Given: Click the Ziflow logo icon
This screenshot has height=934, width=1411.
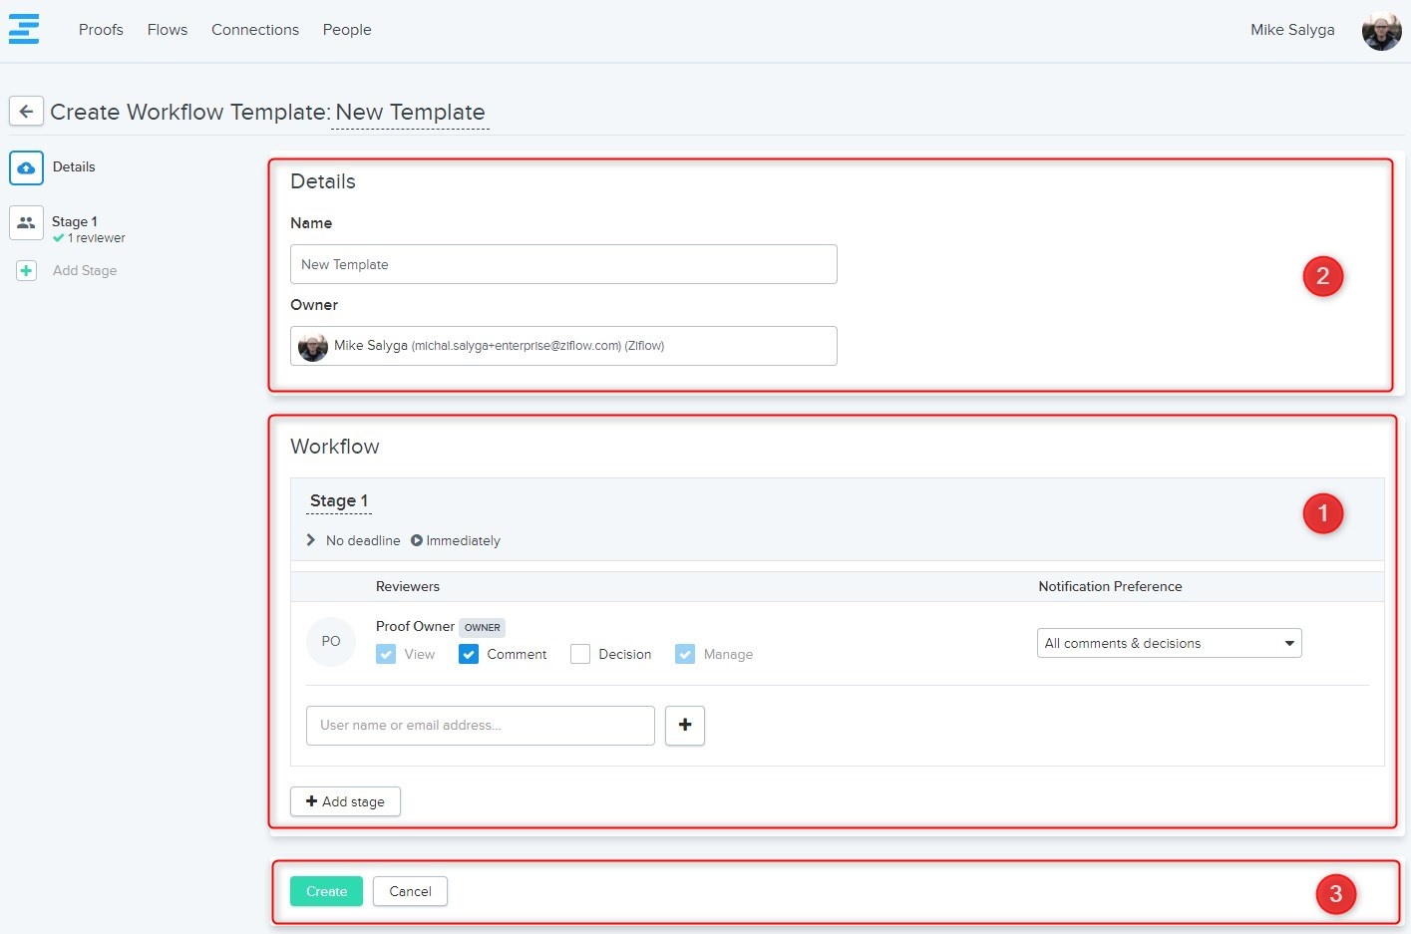Looking at the screenshot, I should 24,29.
